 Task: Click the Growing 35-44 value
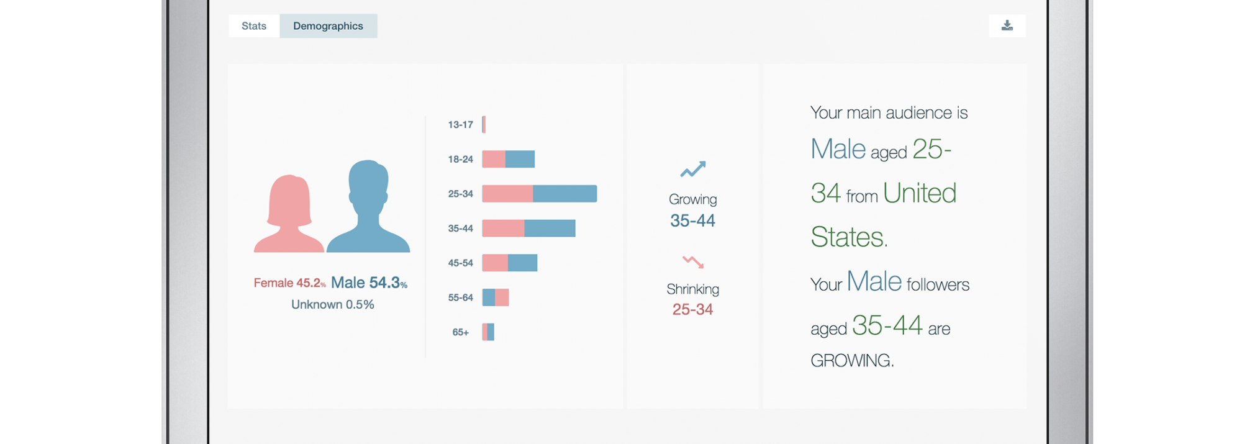(692, 220)
